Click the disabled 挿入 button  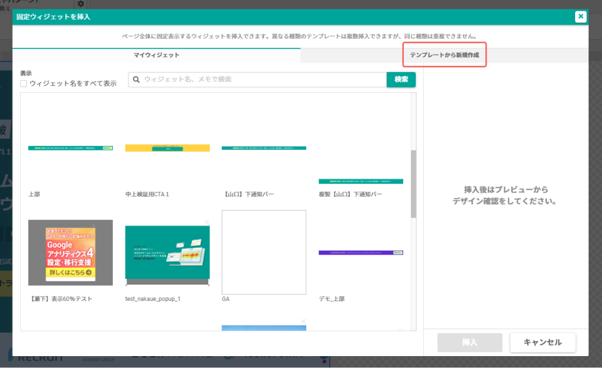pos(470,342)
